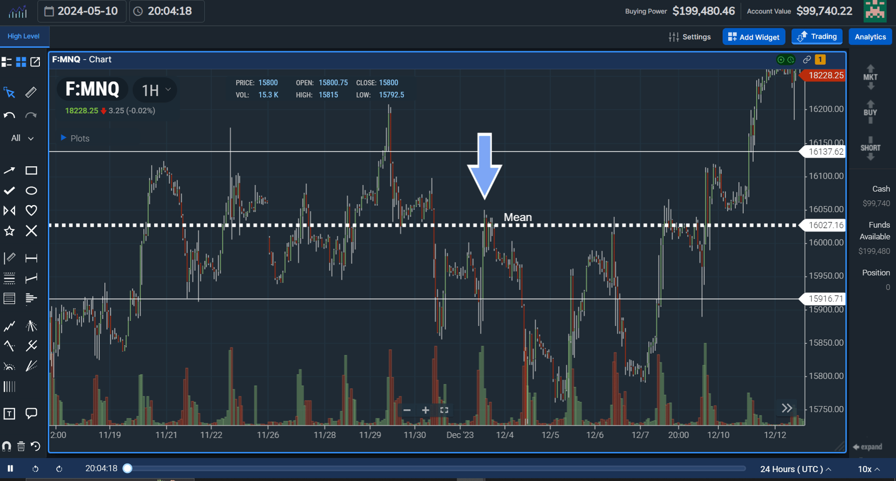Screen dimensions: 896x481
Task: Pause the simulation playback
Action: [x=10, y=469]
